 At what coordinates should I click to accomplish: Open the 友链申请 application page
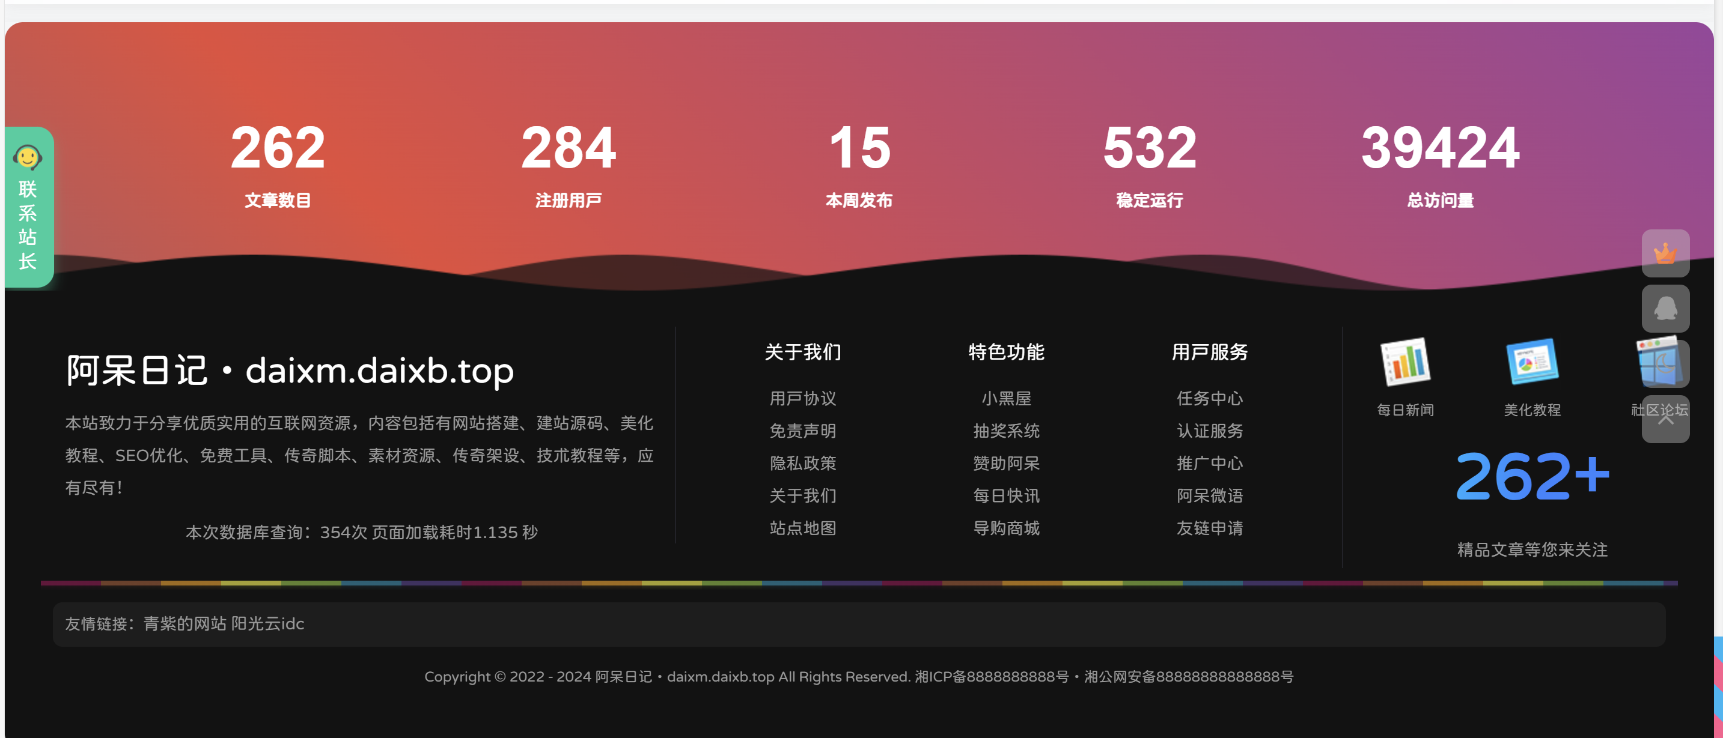click(x=1209, y=528)
